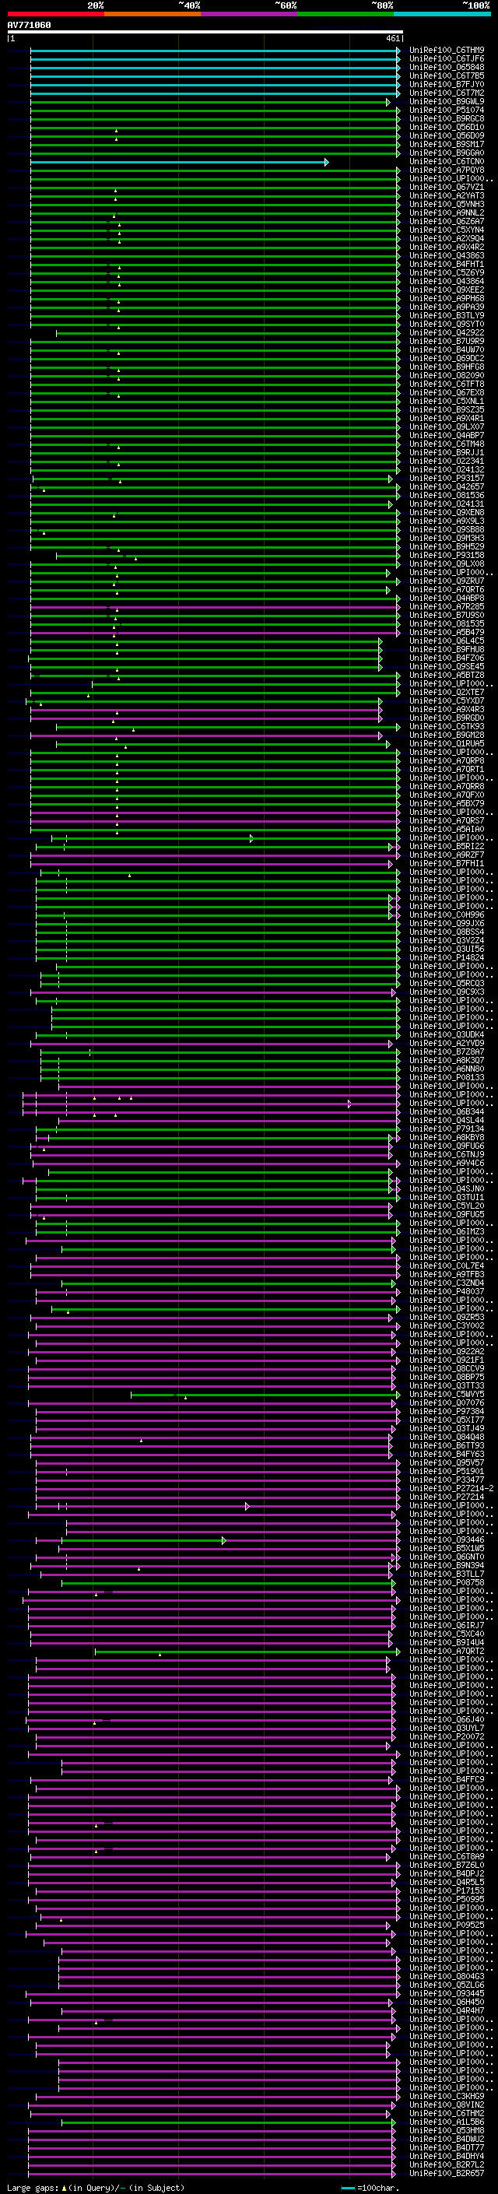This screenshot has height=2194, width=498.
Task: Open hit UniRef100_Q5VNH3
Action: (x=447, y=205)
